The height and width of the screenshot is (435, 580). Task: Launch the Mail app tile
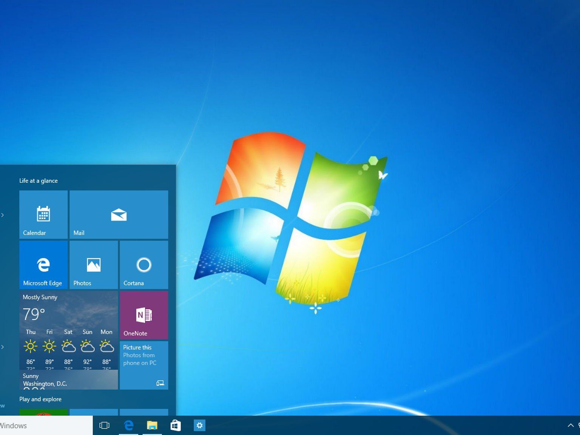coord(119,214)
